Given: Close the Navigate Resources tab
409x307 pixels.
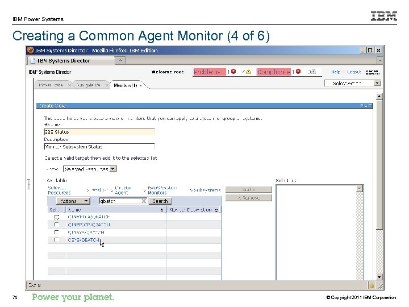Looking at the screenshot, I should coord(107,85).
